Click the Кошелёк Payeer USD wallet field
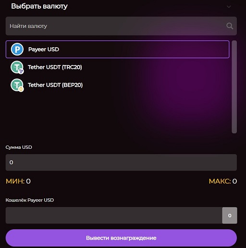 [x=114, y=215]
